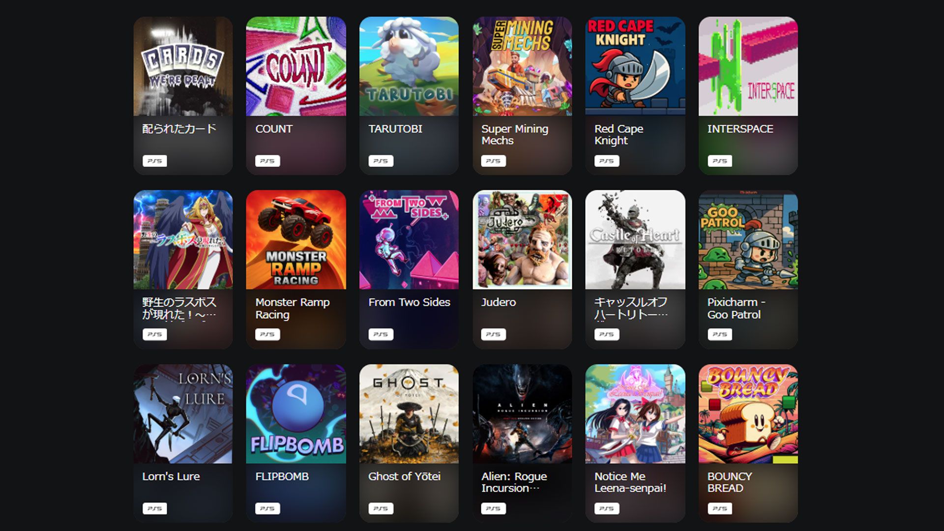Open the BOUNCY BREAD title link
This screenshot has height=531, width=944.
pos(730,482)
